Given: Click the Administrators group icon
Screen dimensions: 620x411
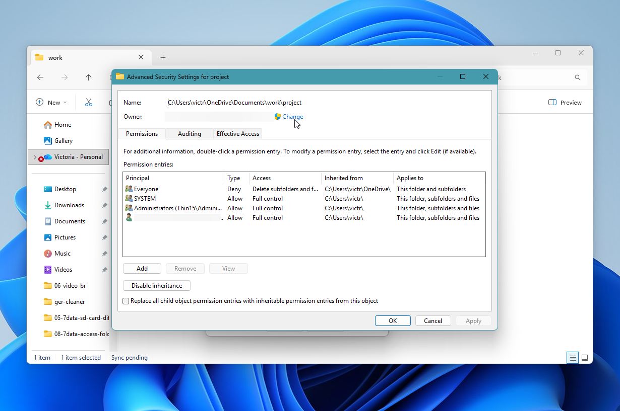Looking at the screenshot, I should (129, 208).
